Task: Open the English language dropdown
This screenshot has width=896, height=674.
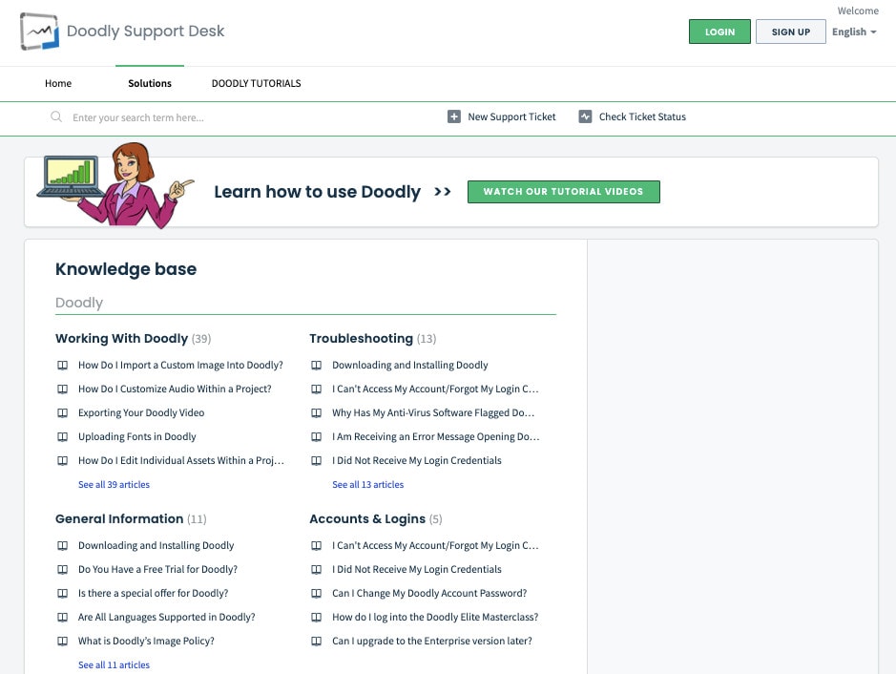Action: 854,32
